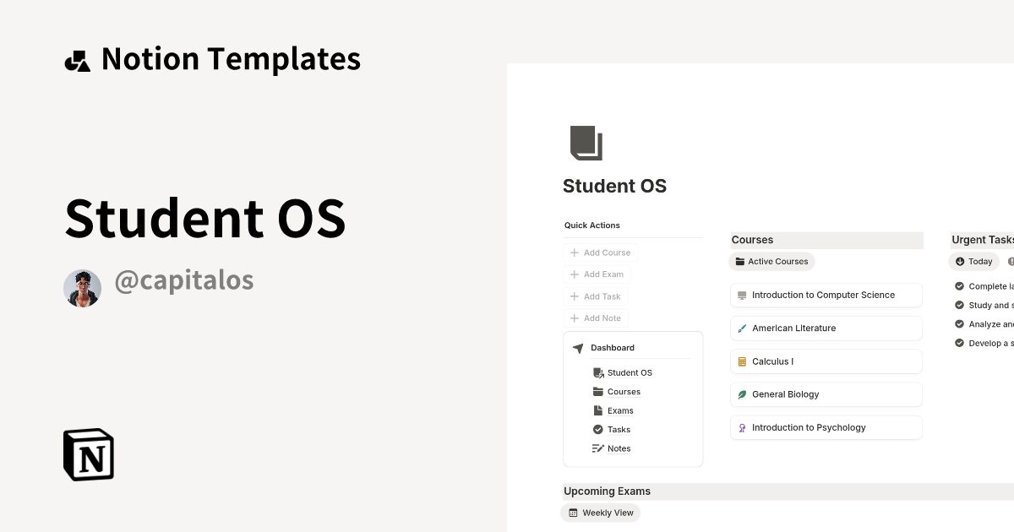Click the Notion logo at bottom left
Image resolution: width=1014 pixels, height=532 pixels.
point(87,454)
